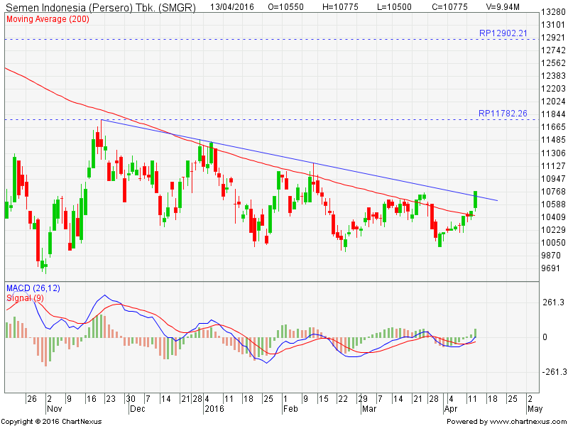Screen dimensions: 568x426
Task: Click the 9691 price axis label
Action: tap(550, 268)
